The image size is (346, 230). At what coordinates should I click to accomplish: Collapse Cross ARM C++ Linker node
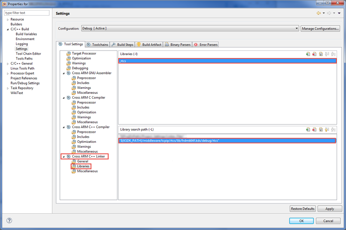point(64,157)
